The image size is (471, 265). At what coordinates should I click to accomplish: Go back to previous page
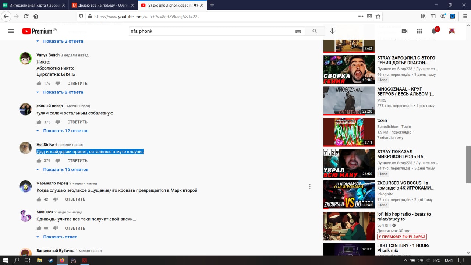[6, 16]
